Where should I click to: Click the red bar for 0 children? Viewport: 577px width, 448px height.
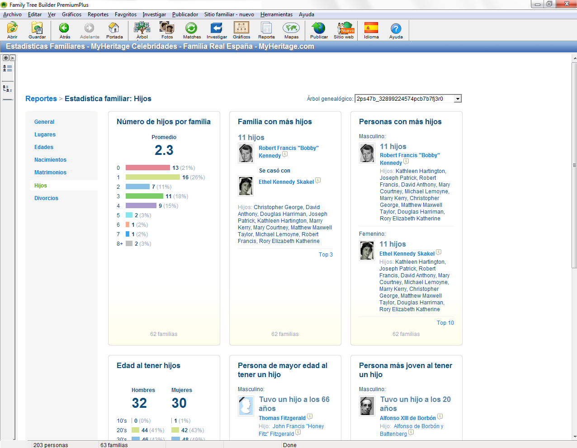pyautogui.click(x=148, y=168)
